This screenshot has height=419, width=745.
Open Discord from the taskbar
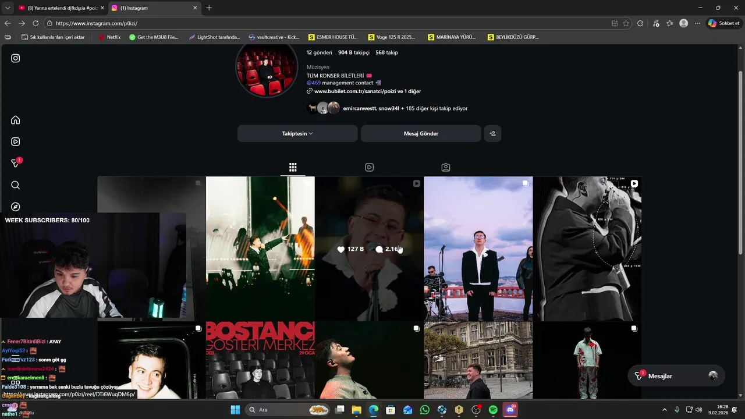pos(510,410)
